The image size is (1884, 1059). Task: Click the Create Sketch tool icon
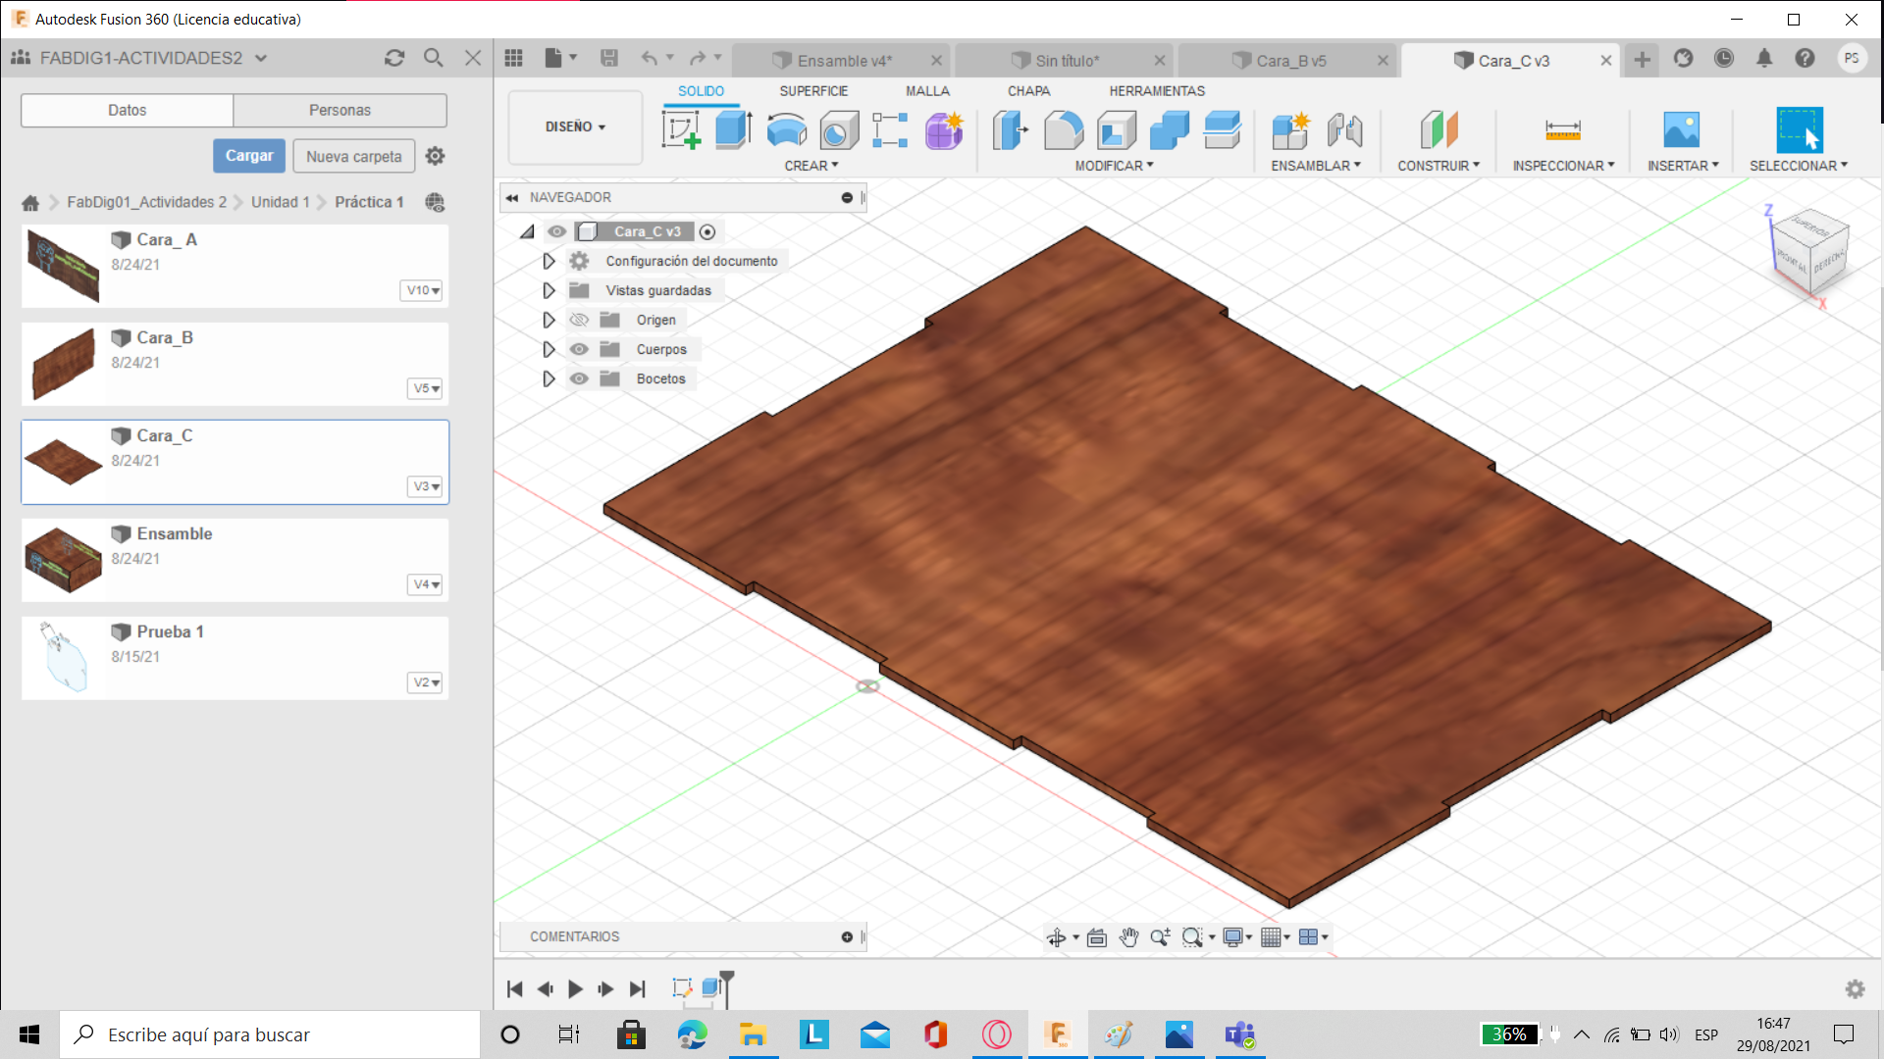point(681,129)
